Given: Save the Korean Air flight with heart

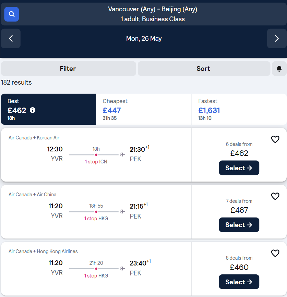Looking at the screenshot, I should tap(275, 139).
